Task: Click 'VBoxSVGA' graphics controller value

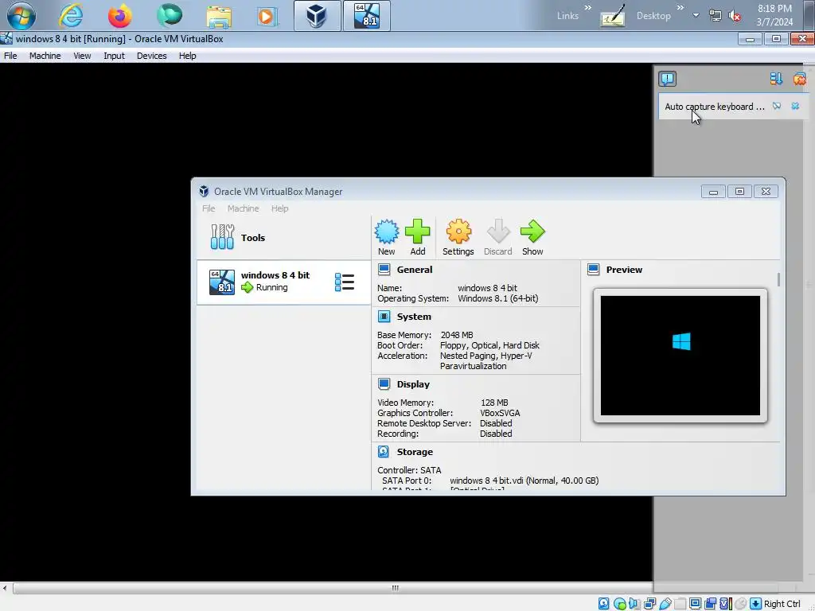Action: tap(500, 413)
